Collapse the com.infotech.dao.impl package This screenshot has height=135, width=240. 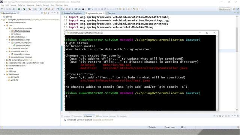tap(7, 40)
